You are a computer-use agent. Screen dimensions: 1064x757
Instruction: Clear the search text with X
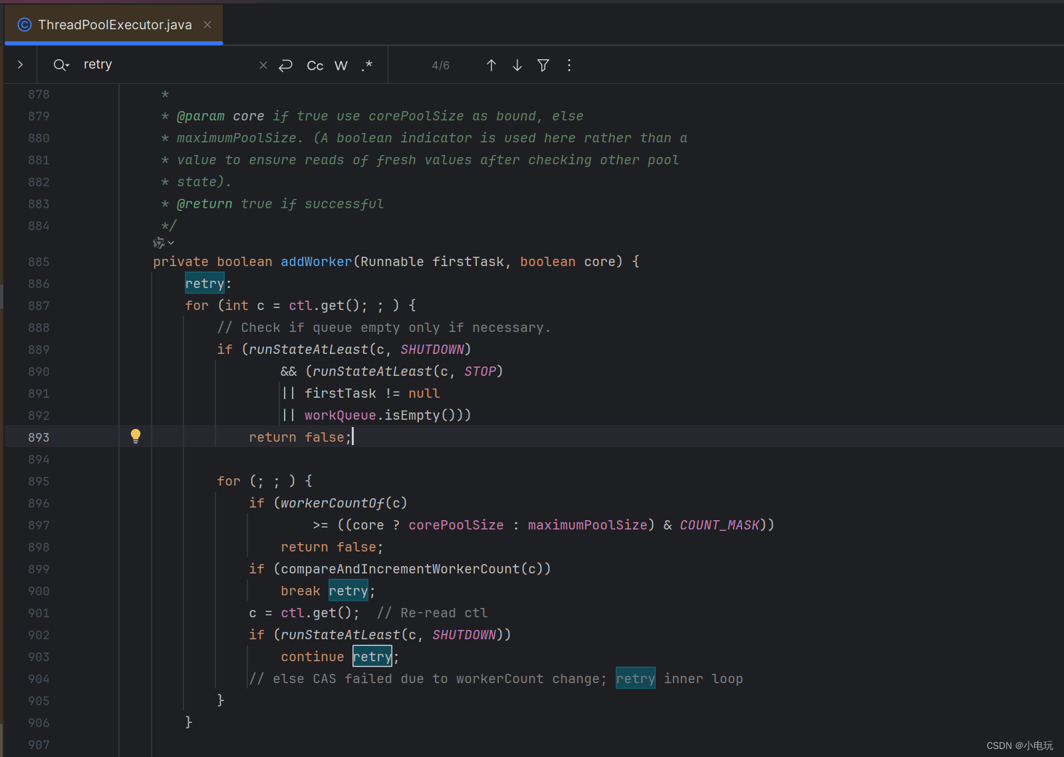(263, 65)
